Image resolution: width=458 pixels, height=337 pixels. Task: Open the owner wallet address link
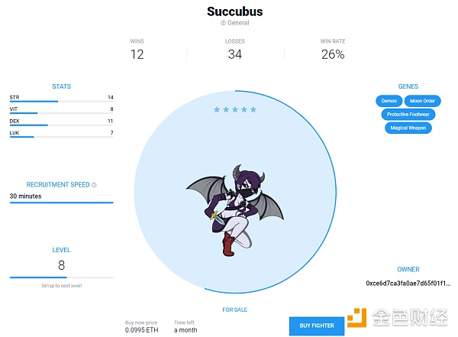408,284
